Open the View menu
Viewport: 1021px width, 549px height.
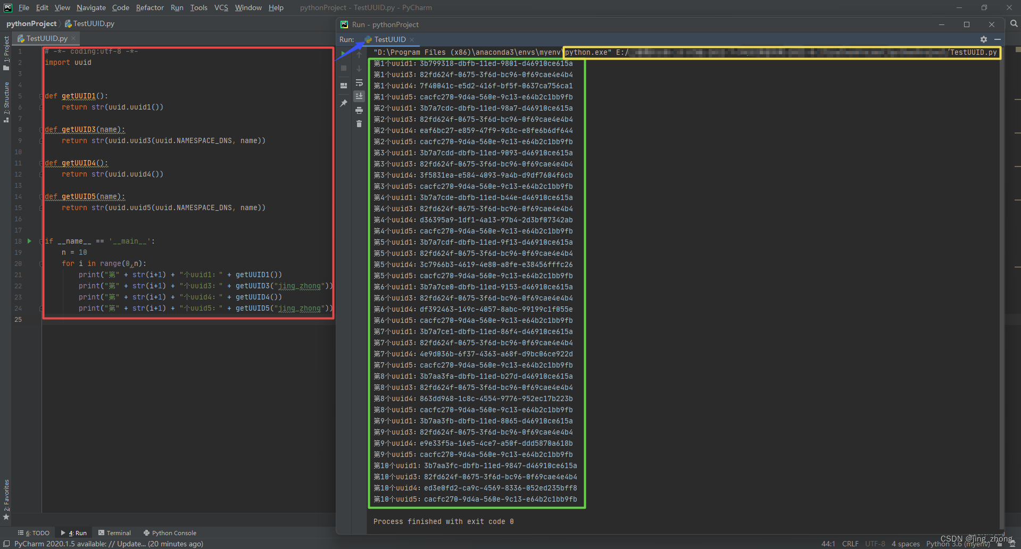click(62, 7)
